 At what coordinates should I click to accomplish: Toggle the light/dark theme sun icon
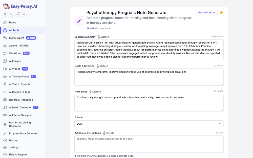(11, 14)
